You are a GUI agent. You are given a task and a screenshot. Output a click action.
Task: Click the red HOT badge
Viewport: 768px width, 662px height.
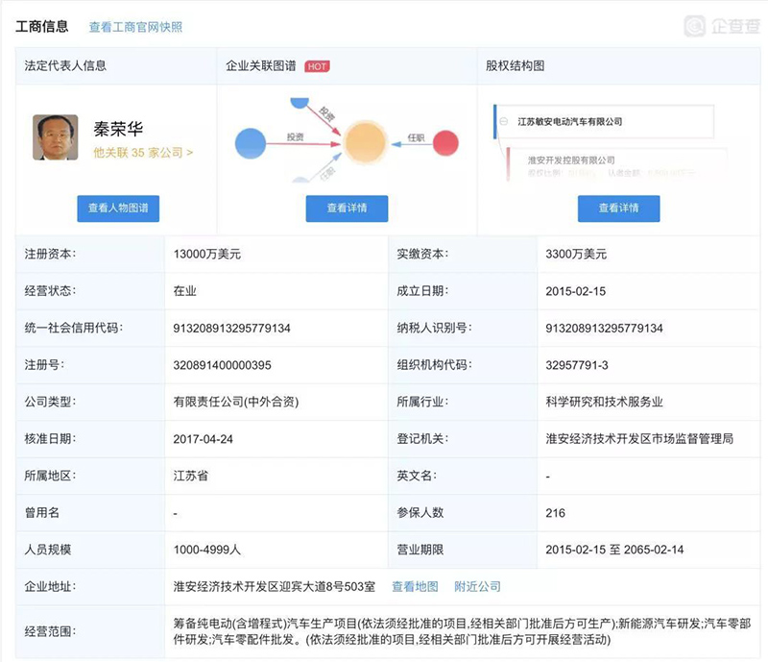click(x=317, y=66)
